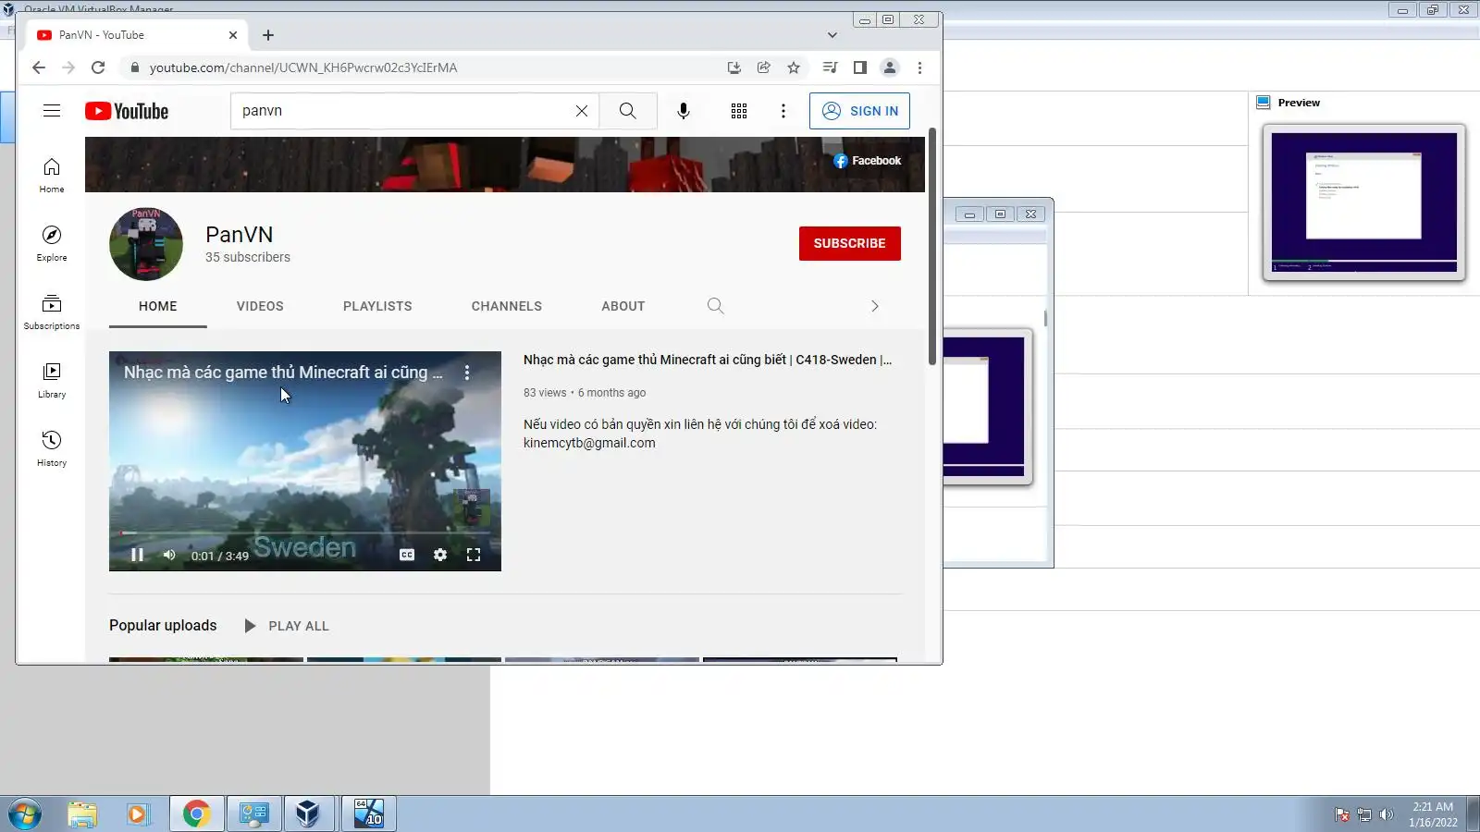Switch to the PLAYLISTS tab

377,306
